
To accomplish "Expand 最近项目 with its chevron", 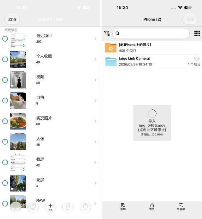I will (x=95, y=39).
